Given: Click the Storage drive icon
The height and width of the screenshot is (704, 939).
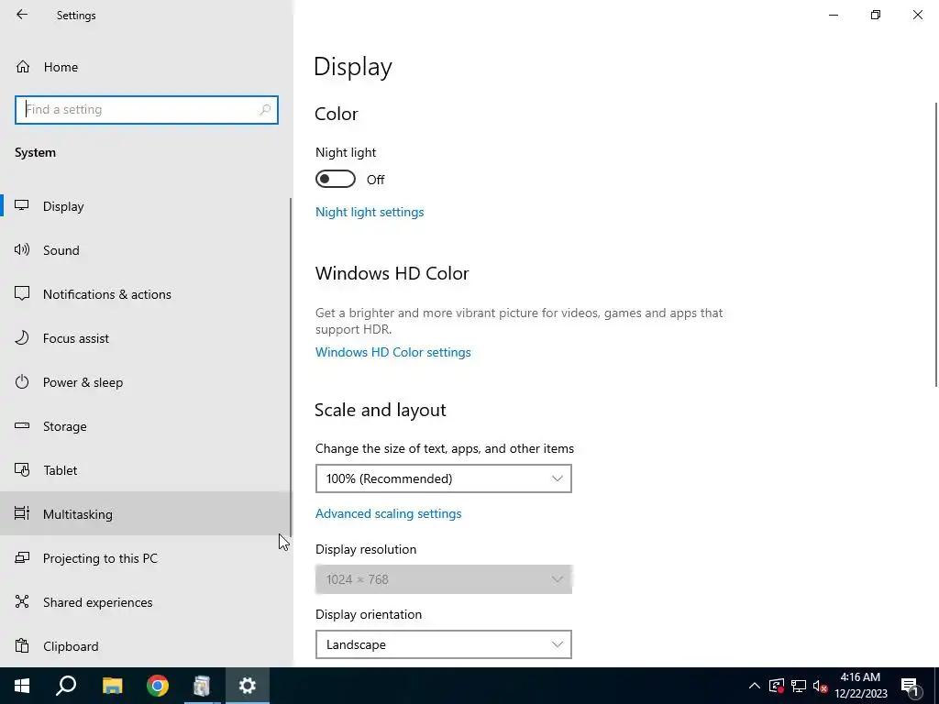Looking at the screenshot, I should [x=22, y=425].
